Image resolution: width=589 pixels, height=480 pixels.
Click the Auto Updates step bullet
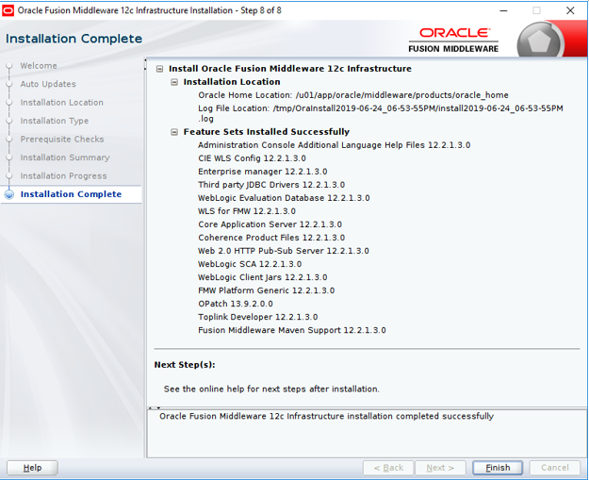(x=9, y=84)
